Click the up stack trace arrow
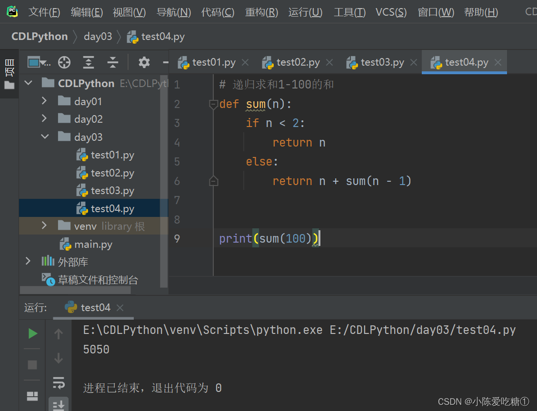Image resolution: width=537 pixels, height=411 pixels. tap(59, 333)
